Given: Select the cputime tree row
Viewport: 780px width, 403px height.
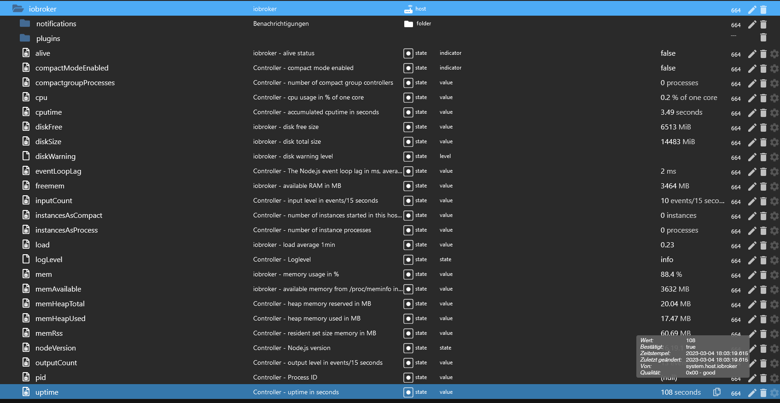Looking at the screenshot, I should tap(390, 112).
